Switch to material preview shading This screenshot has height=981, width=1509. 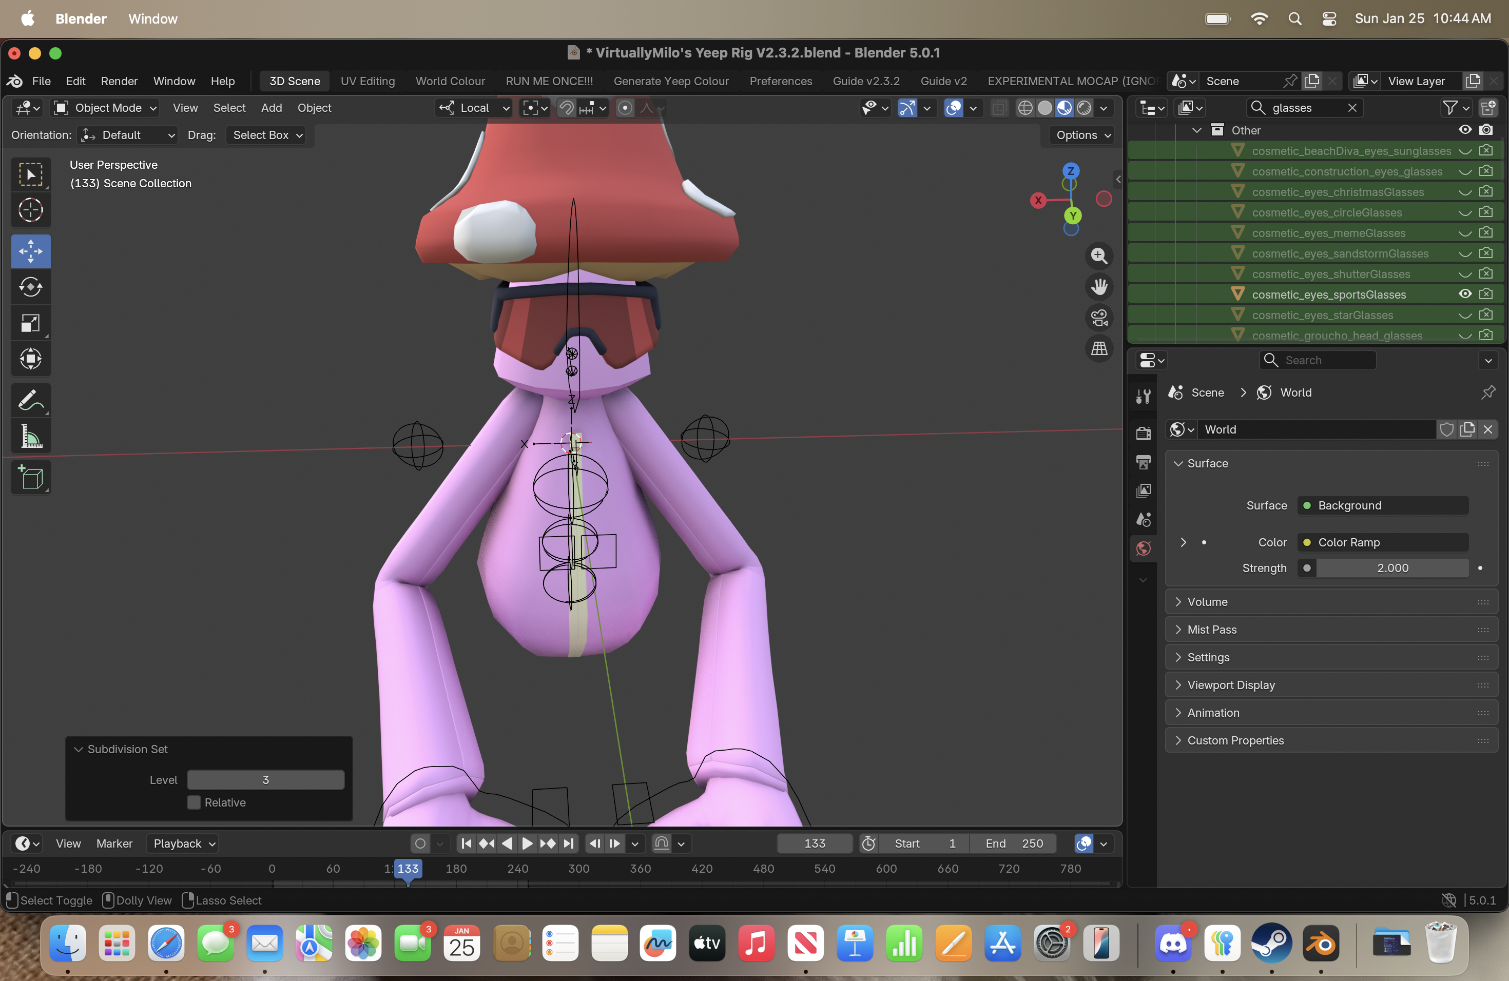coord(1065,108)
